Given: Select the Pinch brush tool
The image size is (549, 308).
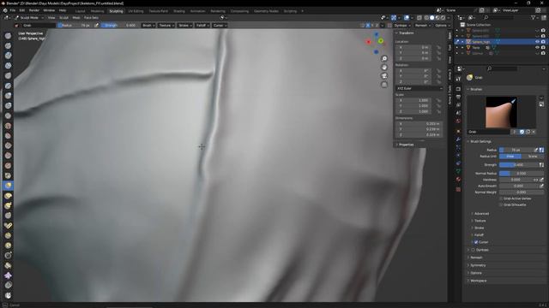Looking at the screenshot, I should (x=8, y=175).
